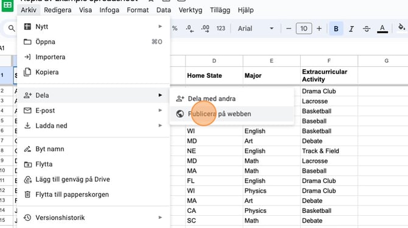This screenshot has height=228, width=408.
Task: Click the font size field
Action: (304, 29)
